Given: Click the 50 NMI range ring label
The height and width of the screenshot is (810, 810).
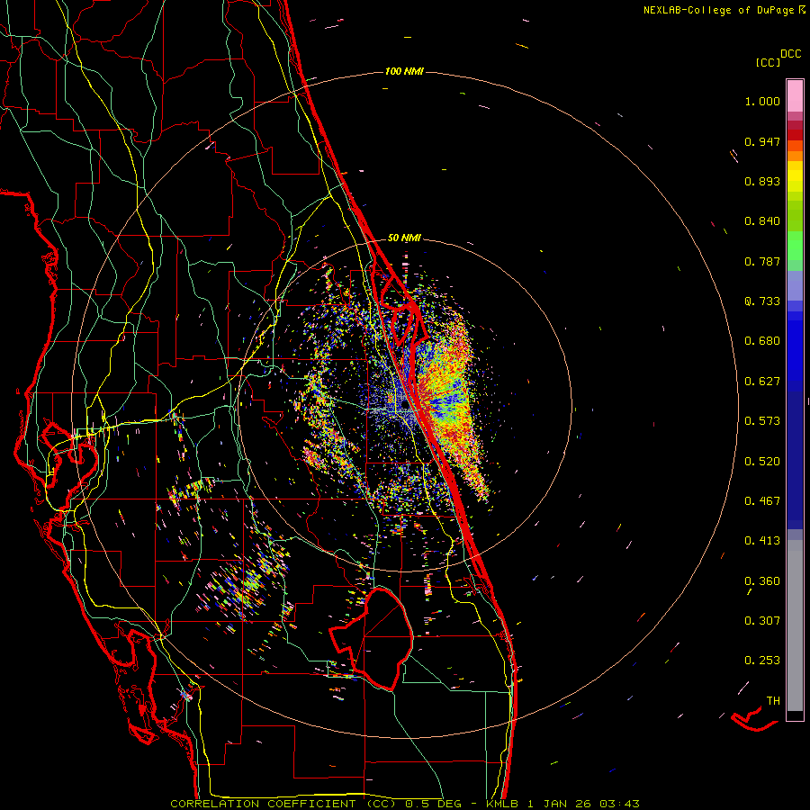Looking at the screenshot, I should [x=404, y=238].
